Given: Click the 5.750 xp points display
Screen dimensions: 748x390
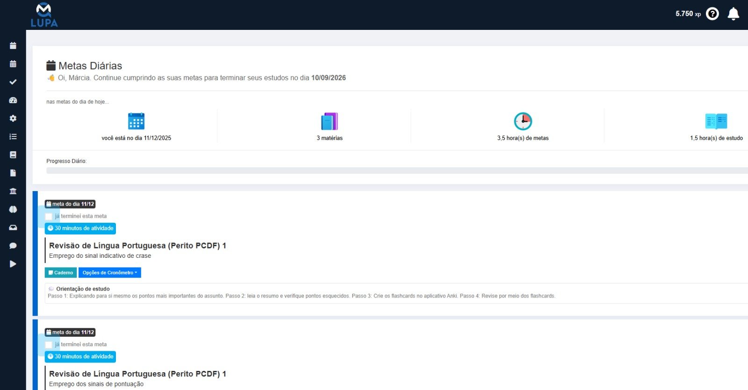Looking at the screenshot, I should [688, 14].
